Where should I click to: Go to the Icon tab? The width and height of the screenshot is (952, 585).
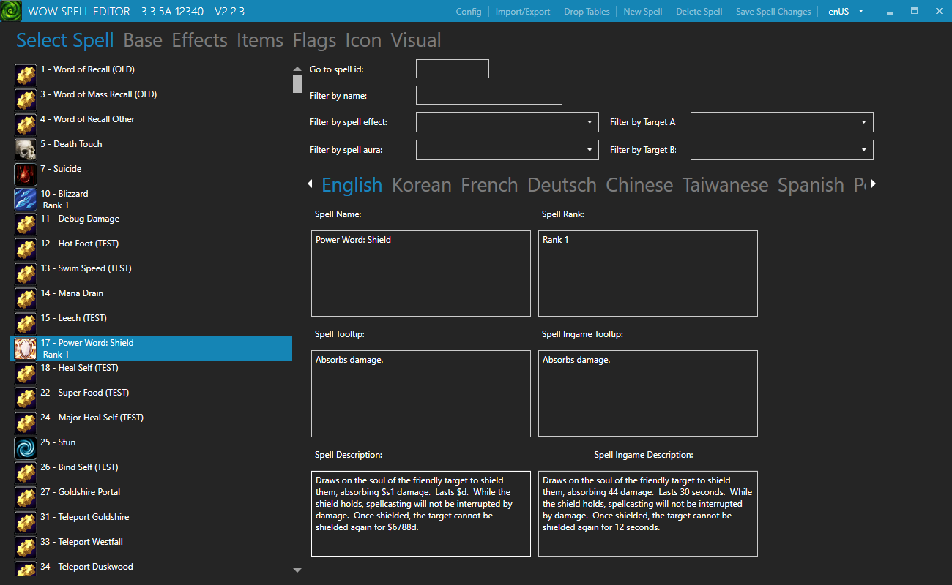click(363, 40)
